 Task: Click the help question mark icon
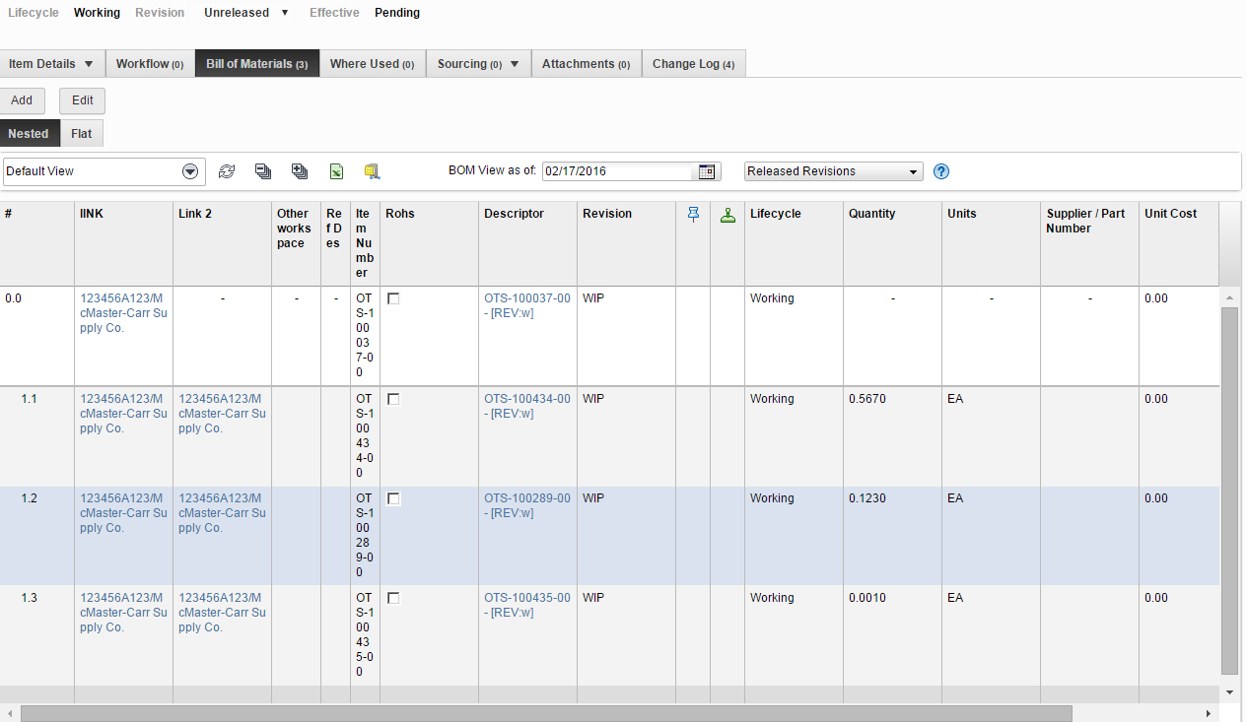click(940, 171)
